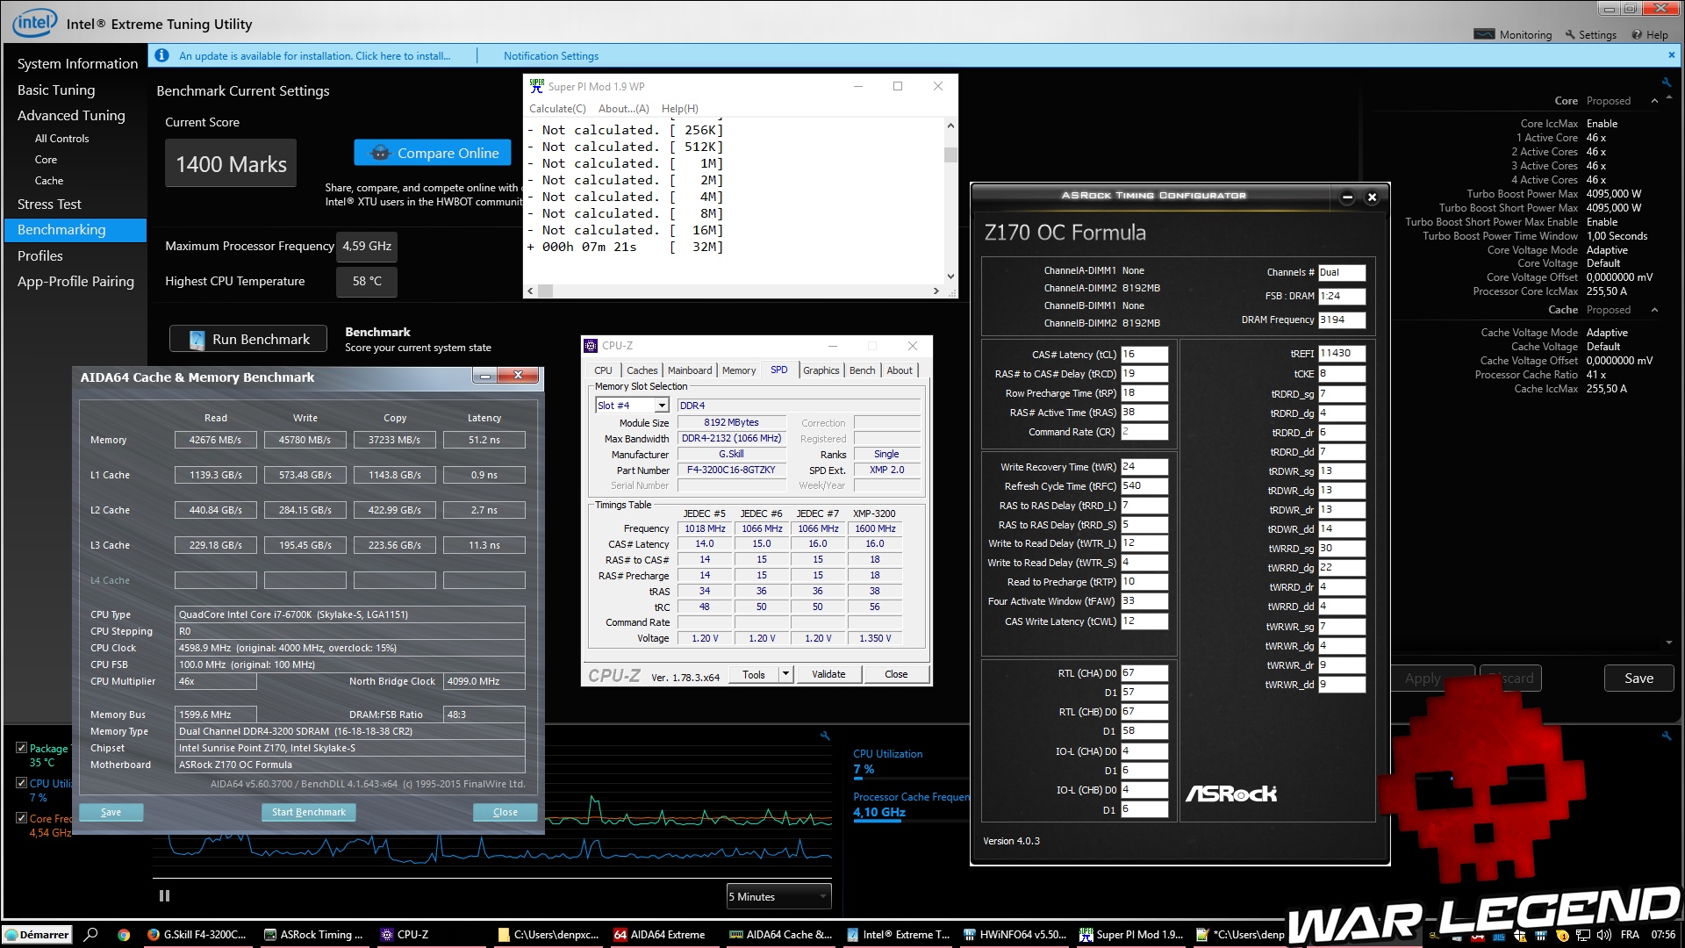Open the Slot #4 dropdown in CPU-Z
The height and width of the screenshot is (948, 1685).
pyautogui.click(x=662, y=406)
